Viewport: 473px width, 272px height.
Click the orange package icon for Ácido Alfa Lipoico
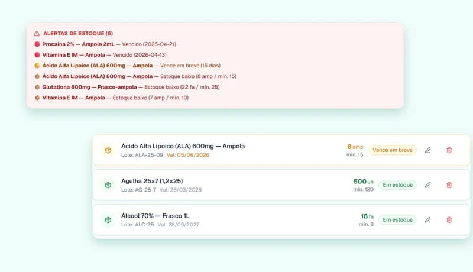108,150
